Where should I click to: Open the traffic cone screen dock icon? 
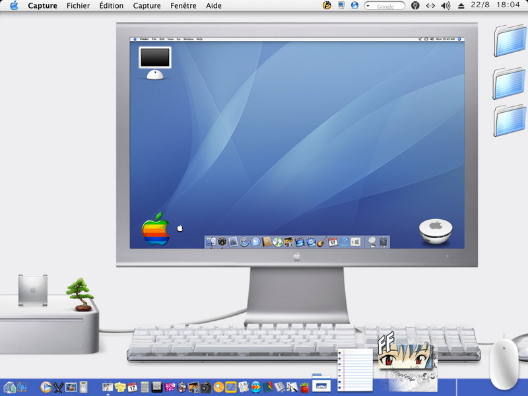(x=71, y=387)
